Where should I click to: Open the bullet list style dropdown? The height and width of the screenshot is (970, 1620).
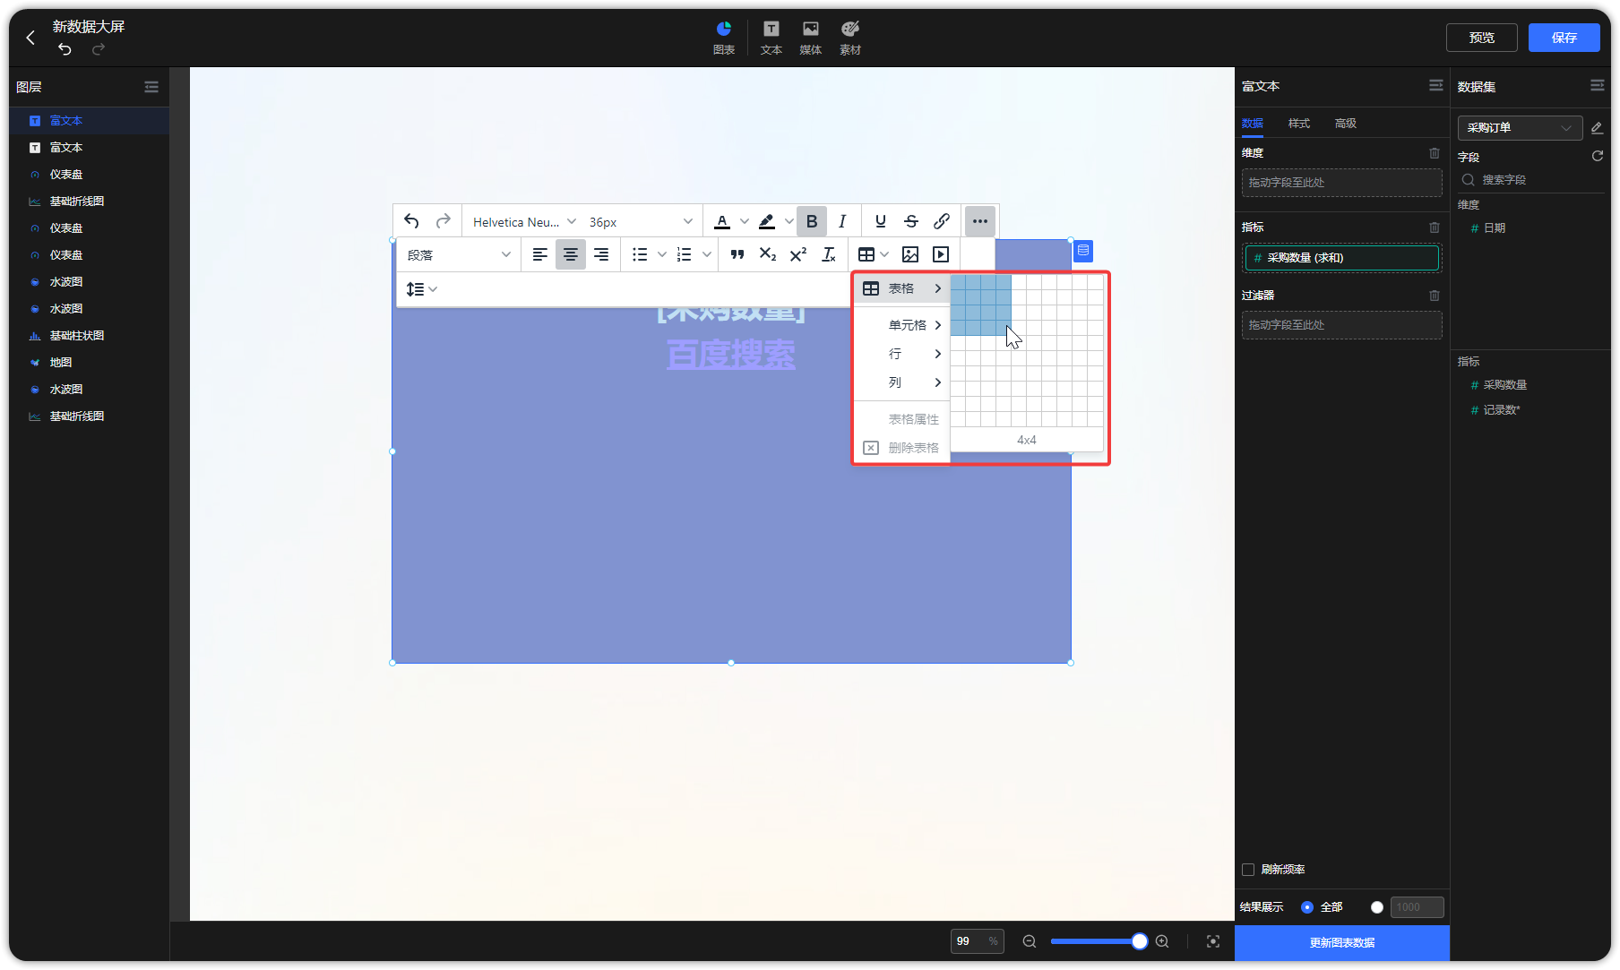tap(662, 254)
